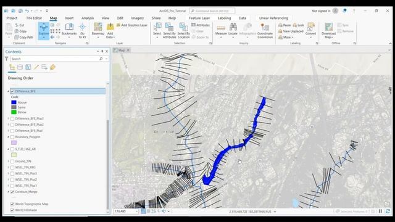Screen dimensions: 395x222
Task: Uncheck the Contours_Merge layer
Action: click(12, 192)
